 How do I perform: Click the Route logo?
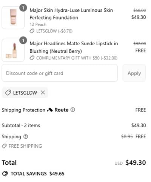(x=58, y=110)
